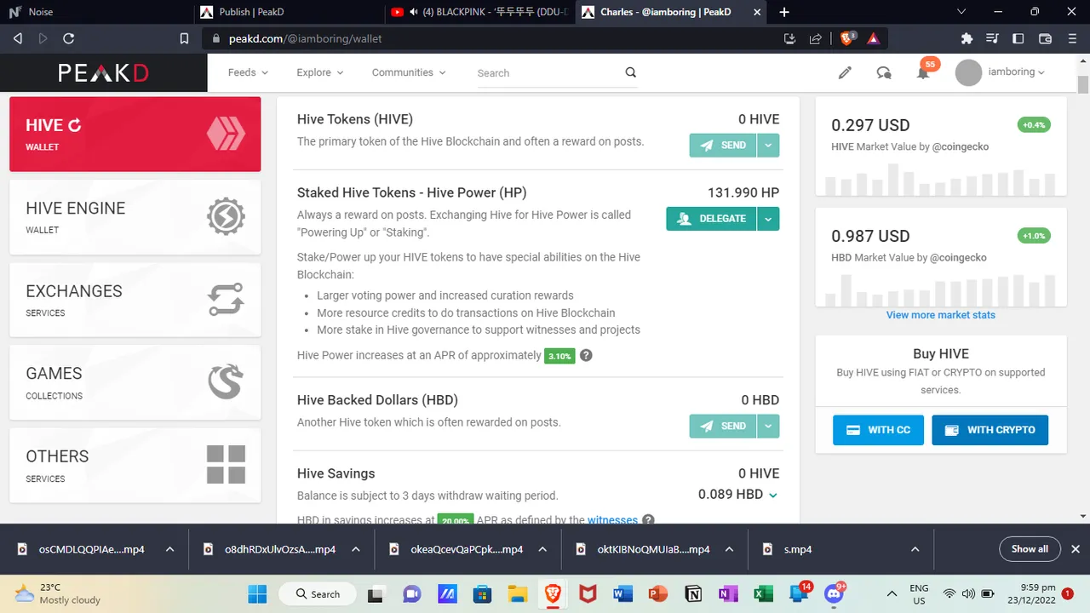Expand the 0.089 HBD savings chevron
The image size is (1090, 613).
[773, 495]
